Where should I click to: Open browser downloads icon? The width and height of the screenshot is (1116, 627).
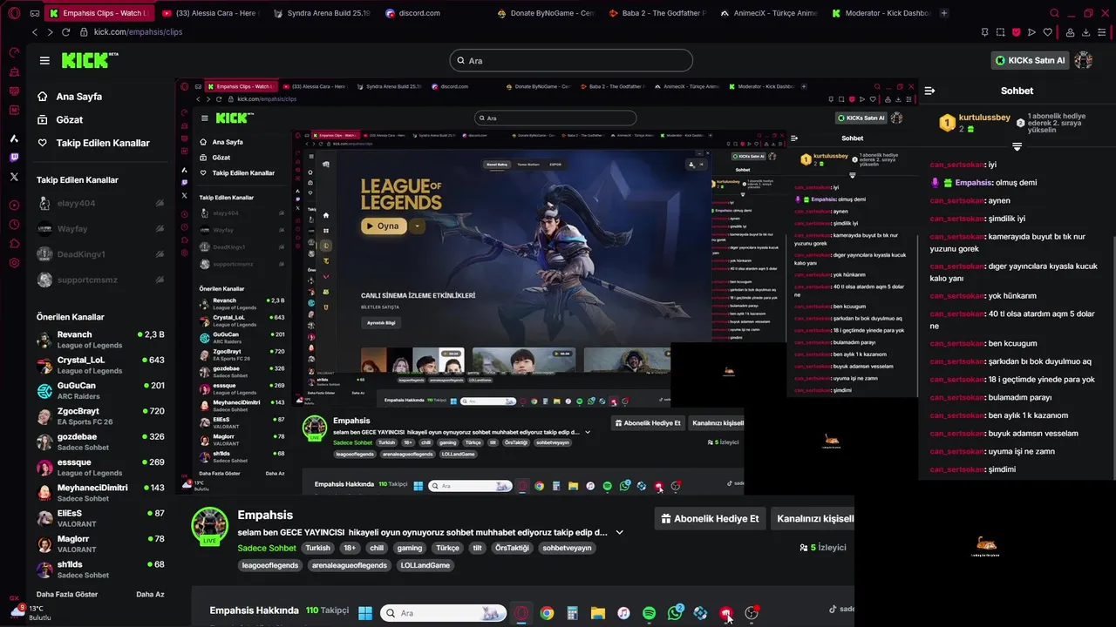click(x=1086, y=32)
